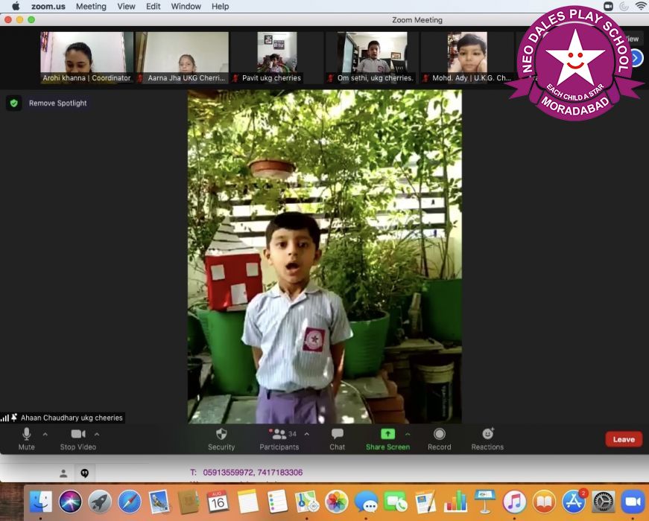Screen dimensions: 649x521
Task: Select Arohi khanna Coordinator video thumbnail
Action: click(x=87, y=57)
